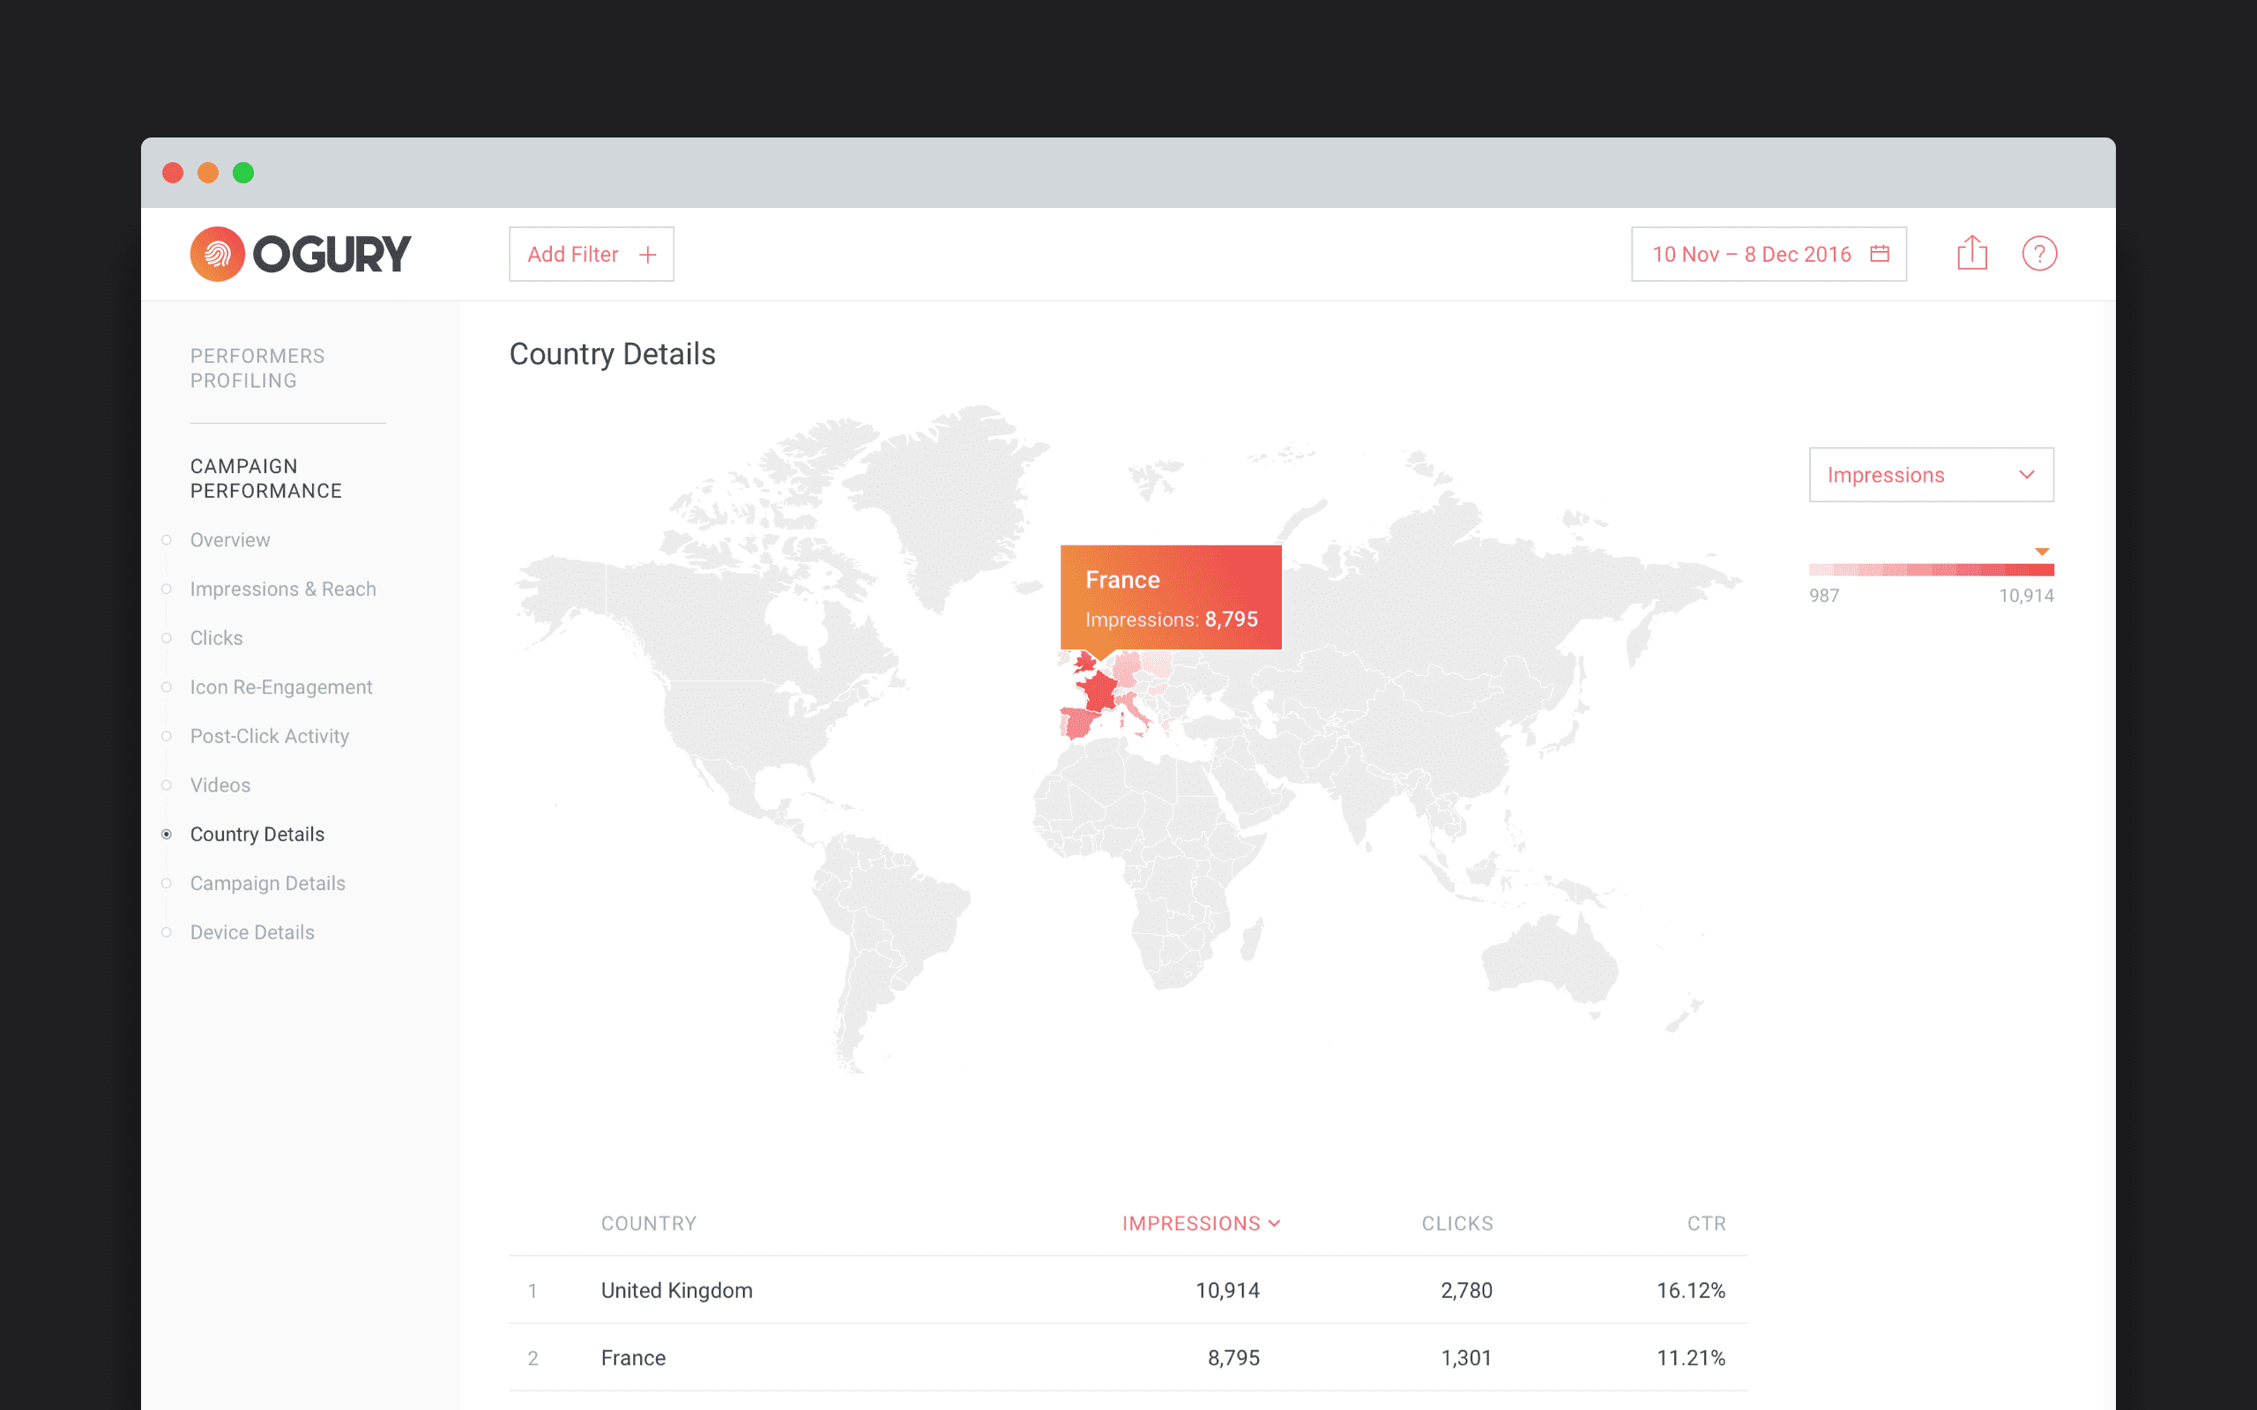
Task: Click the orange marker above color scale
Action: coord(2042,551)
